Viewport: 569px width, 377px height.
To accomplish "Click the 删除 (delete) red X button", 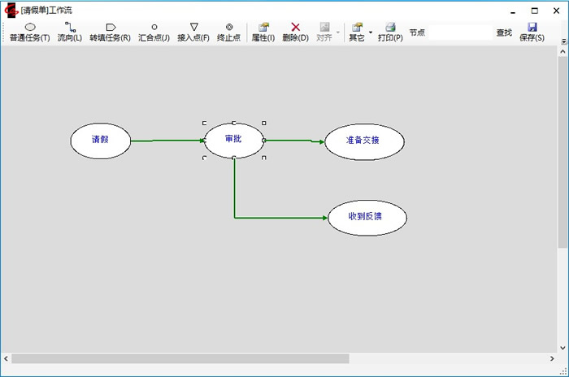I will [x=295, y=32].
